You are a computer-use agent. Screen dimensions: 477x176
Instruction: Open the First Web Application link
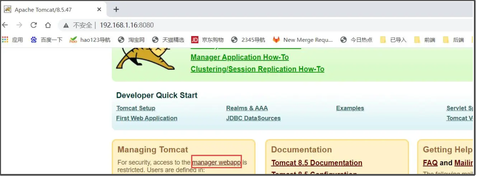[147, 118]
